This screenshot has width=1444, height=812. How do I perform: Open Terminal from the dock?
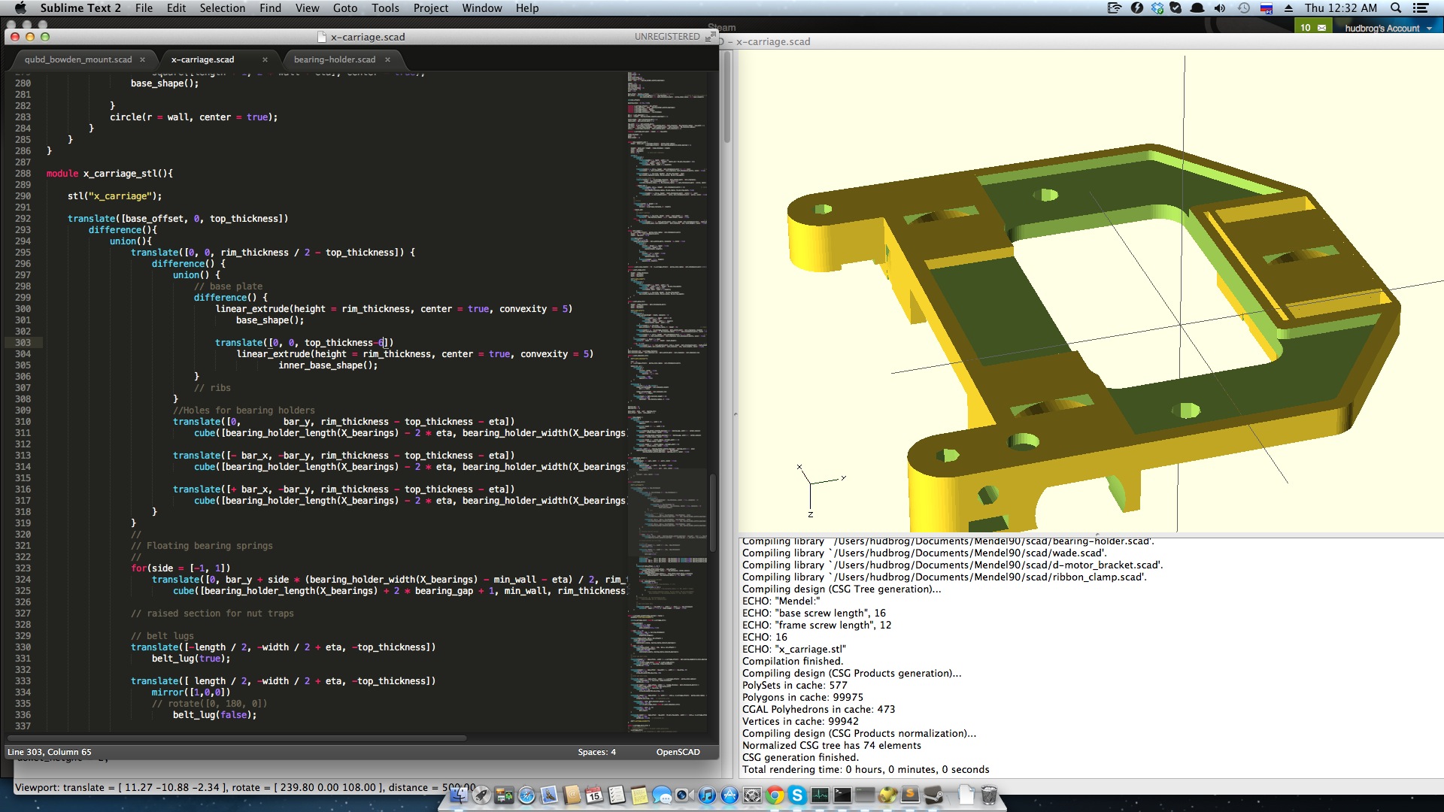[842, 795]
